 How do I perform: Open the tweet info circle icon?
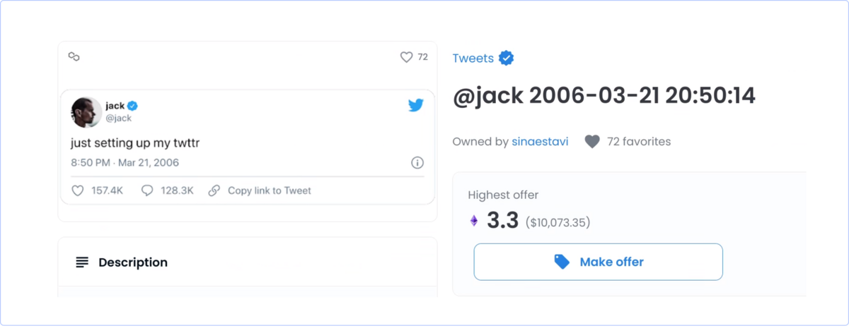(x=417, y=163)
